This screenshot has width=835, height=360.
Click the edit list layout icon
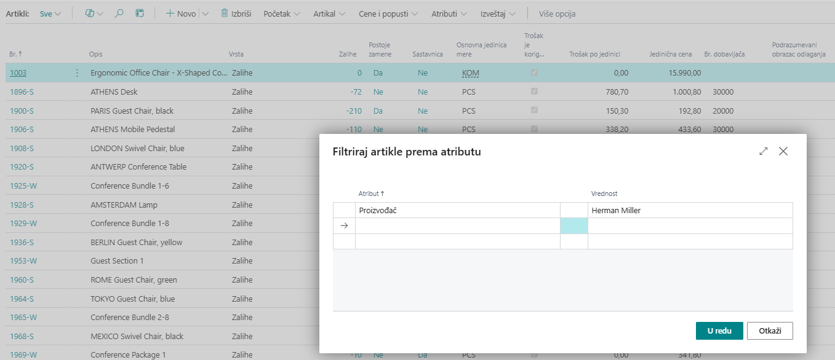[x=140, y=14]
